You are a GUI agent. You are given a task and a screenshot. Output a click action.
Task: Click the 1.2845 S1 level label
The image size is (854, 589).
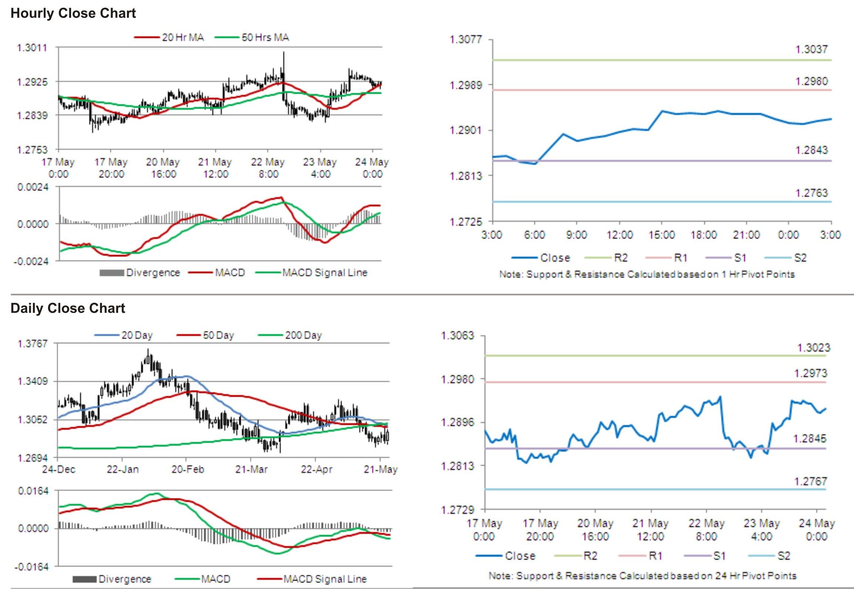pos(810,439)
